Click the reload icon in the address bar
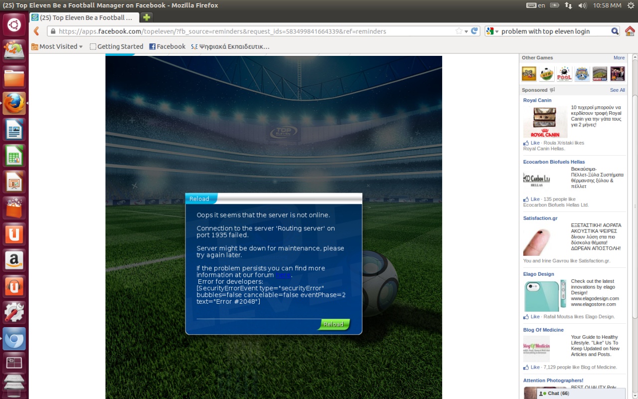Image resolution: width=638 pixels, height=399 pixels. (475, 31)
